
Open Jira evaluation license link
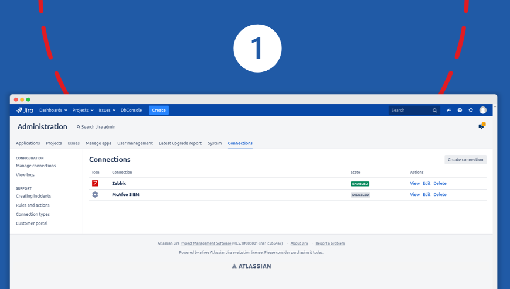coord(244,252)
